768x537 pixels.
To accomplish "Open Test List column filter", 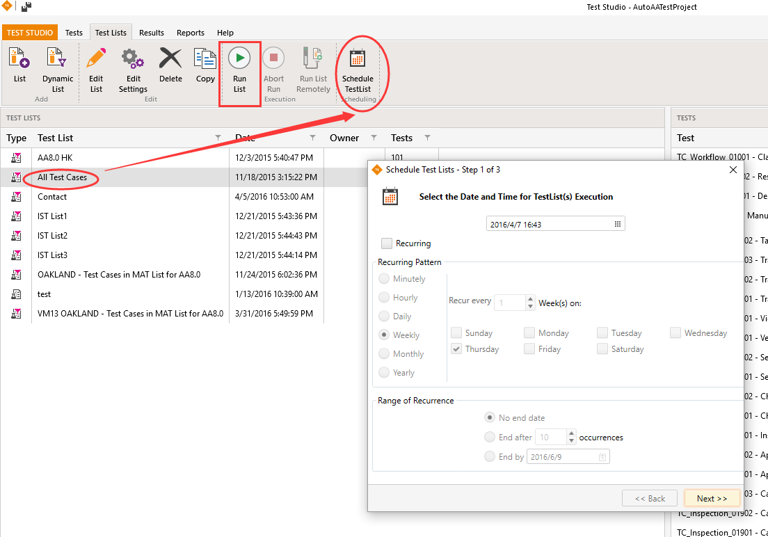I will pyautogui.click(x=218, y=138).
